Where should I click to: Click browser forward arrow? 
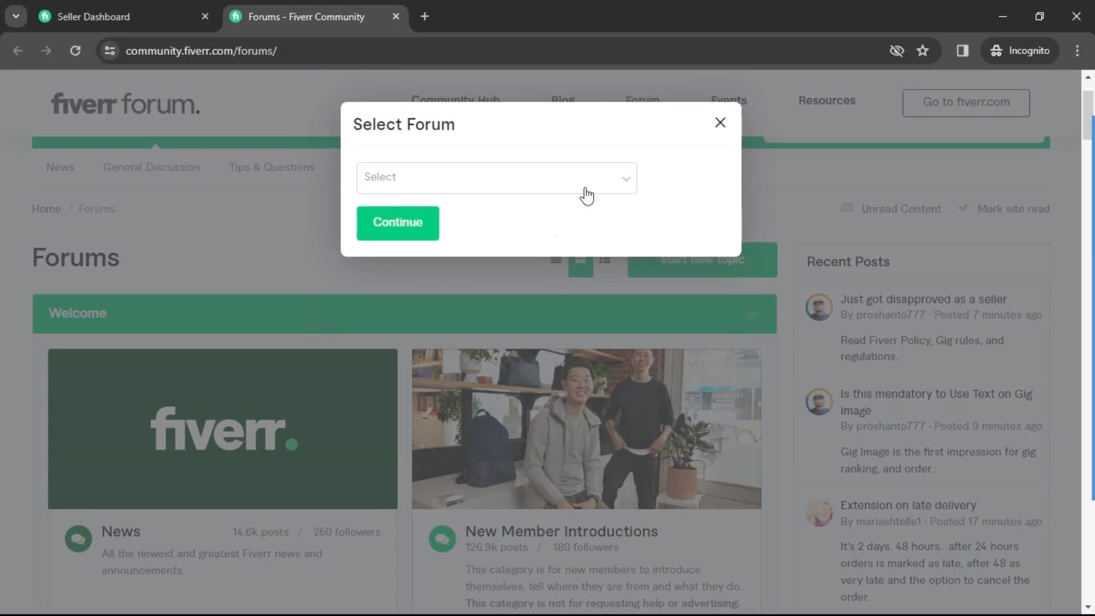point(46,51)
